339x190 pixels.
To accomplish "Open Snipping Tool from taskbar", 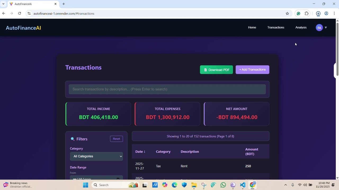I will 204,185.
